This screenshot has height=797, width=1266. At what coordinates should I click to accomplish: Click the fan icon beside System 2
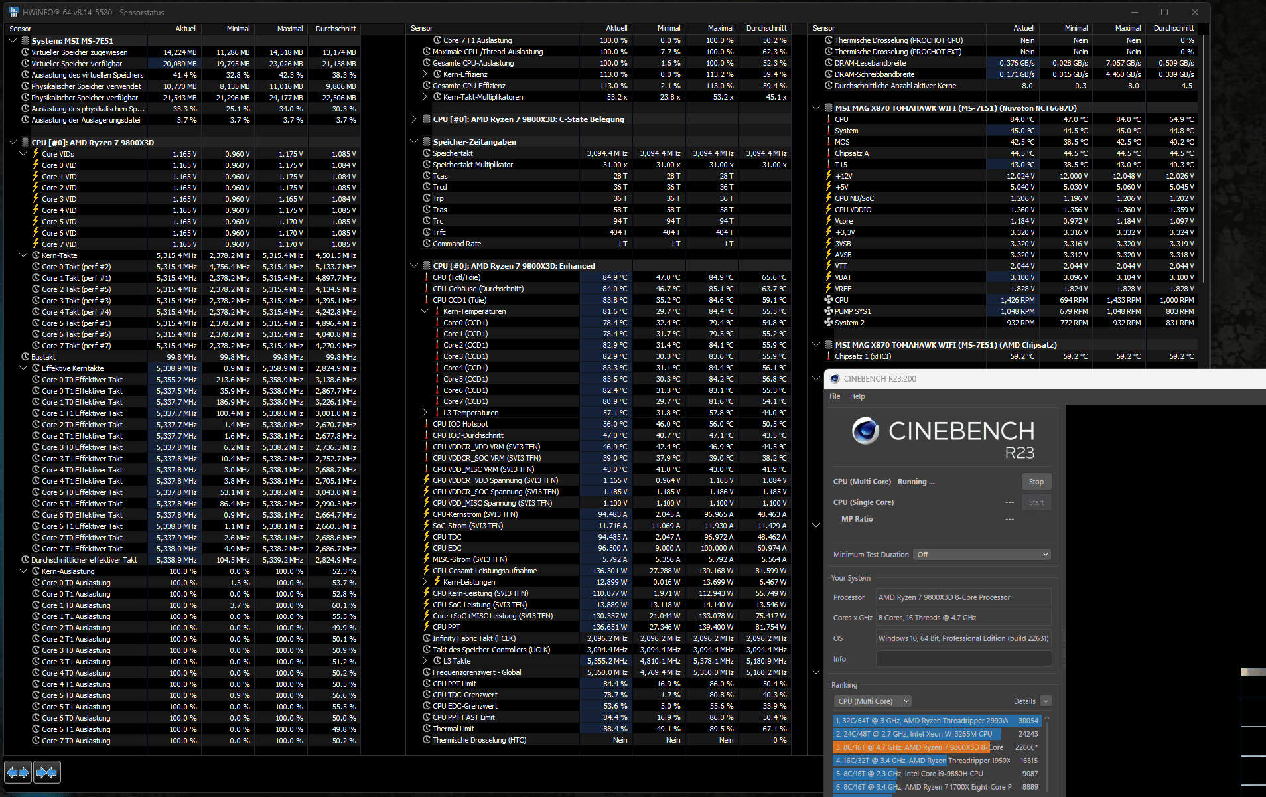pyautogui.click(x=828, y=323)
